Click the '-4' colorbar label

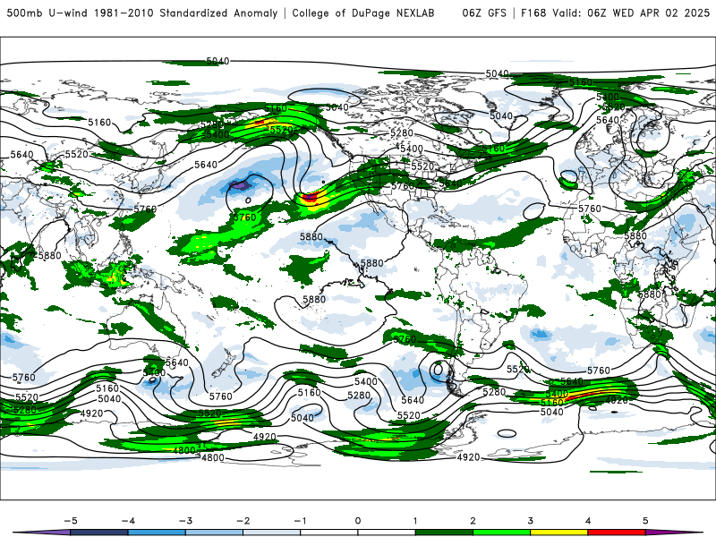coord(128,521)
